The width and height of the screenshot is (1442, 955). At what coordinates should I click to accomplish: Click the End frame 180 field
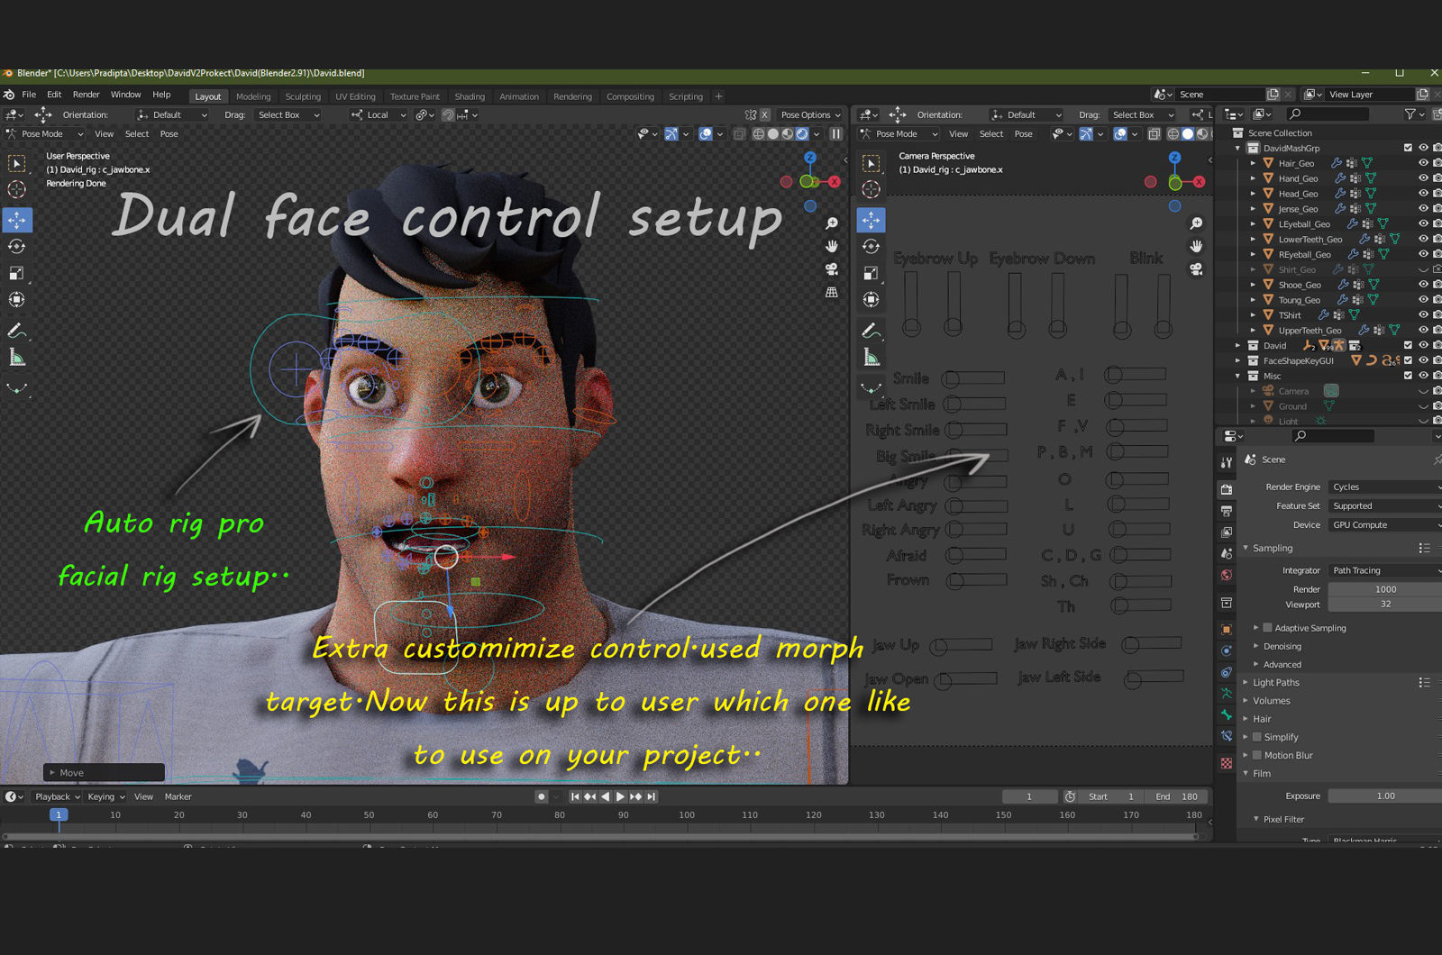(1176, 796)
